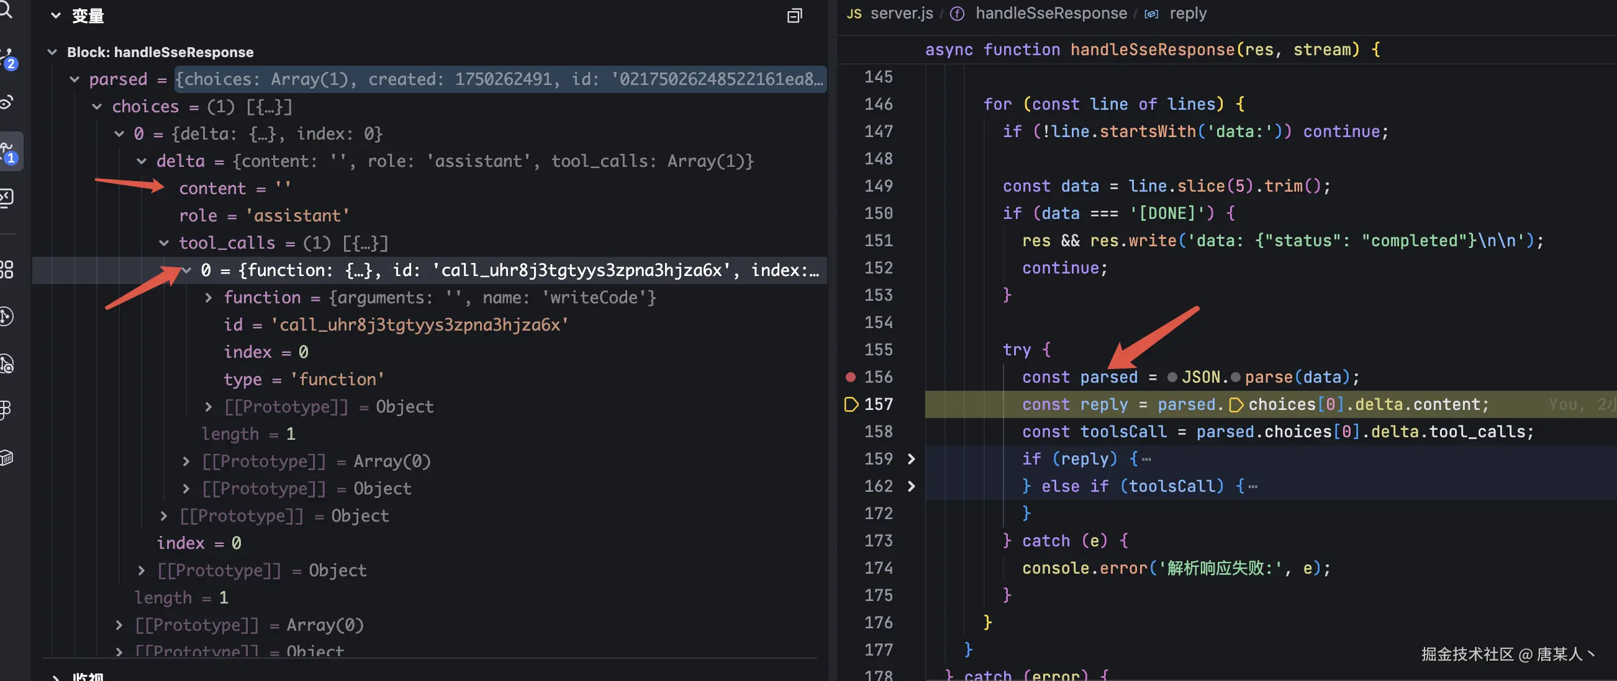Open the Search icon in activity bar

[x=6, y=9]
